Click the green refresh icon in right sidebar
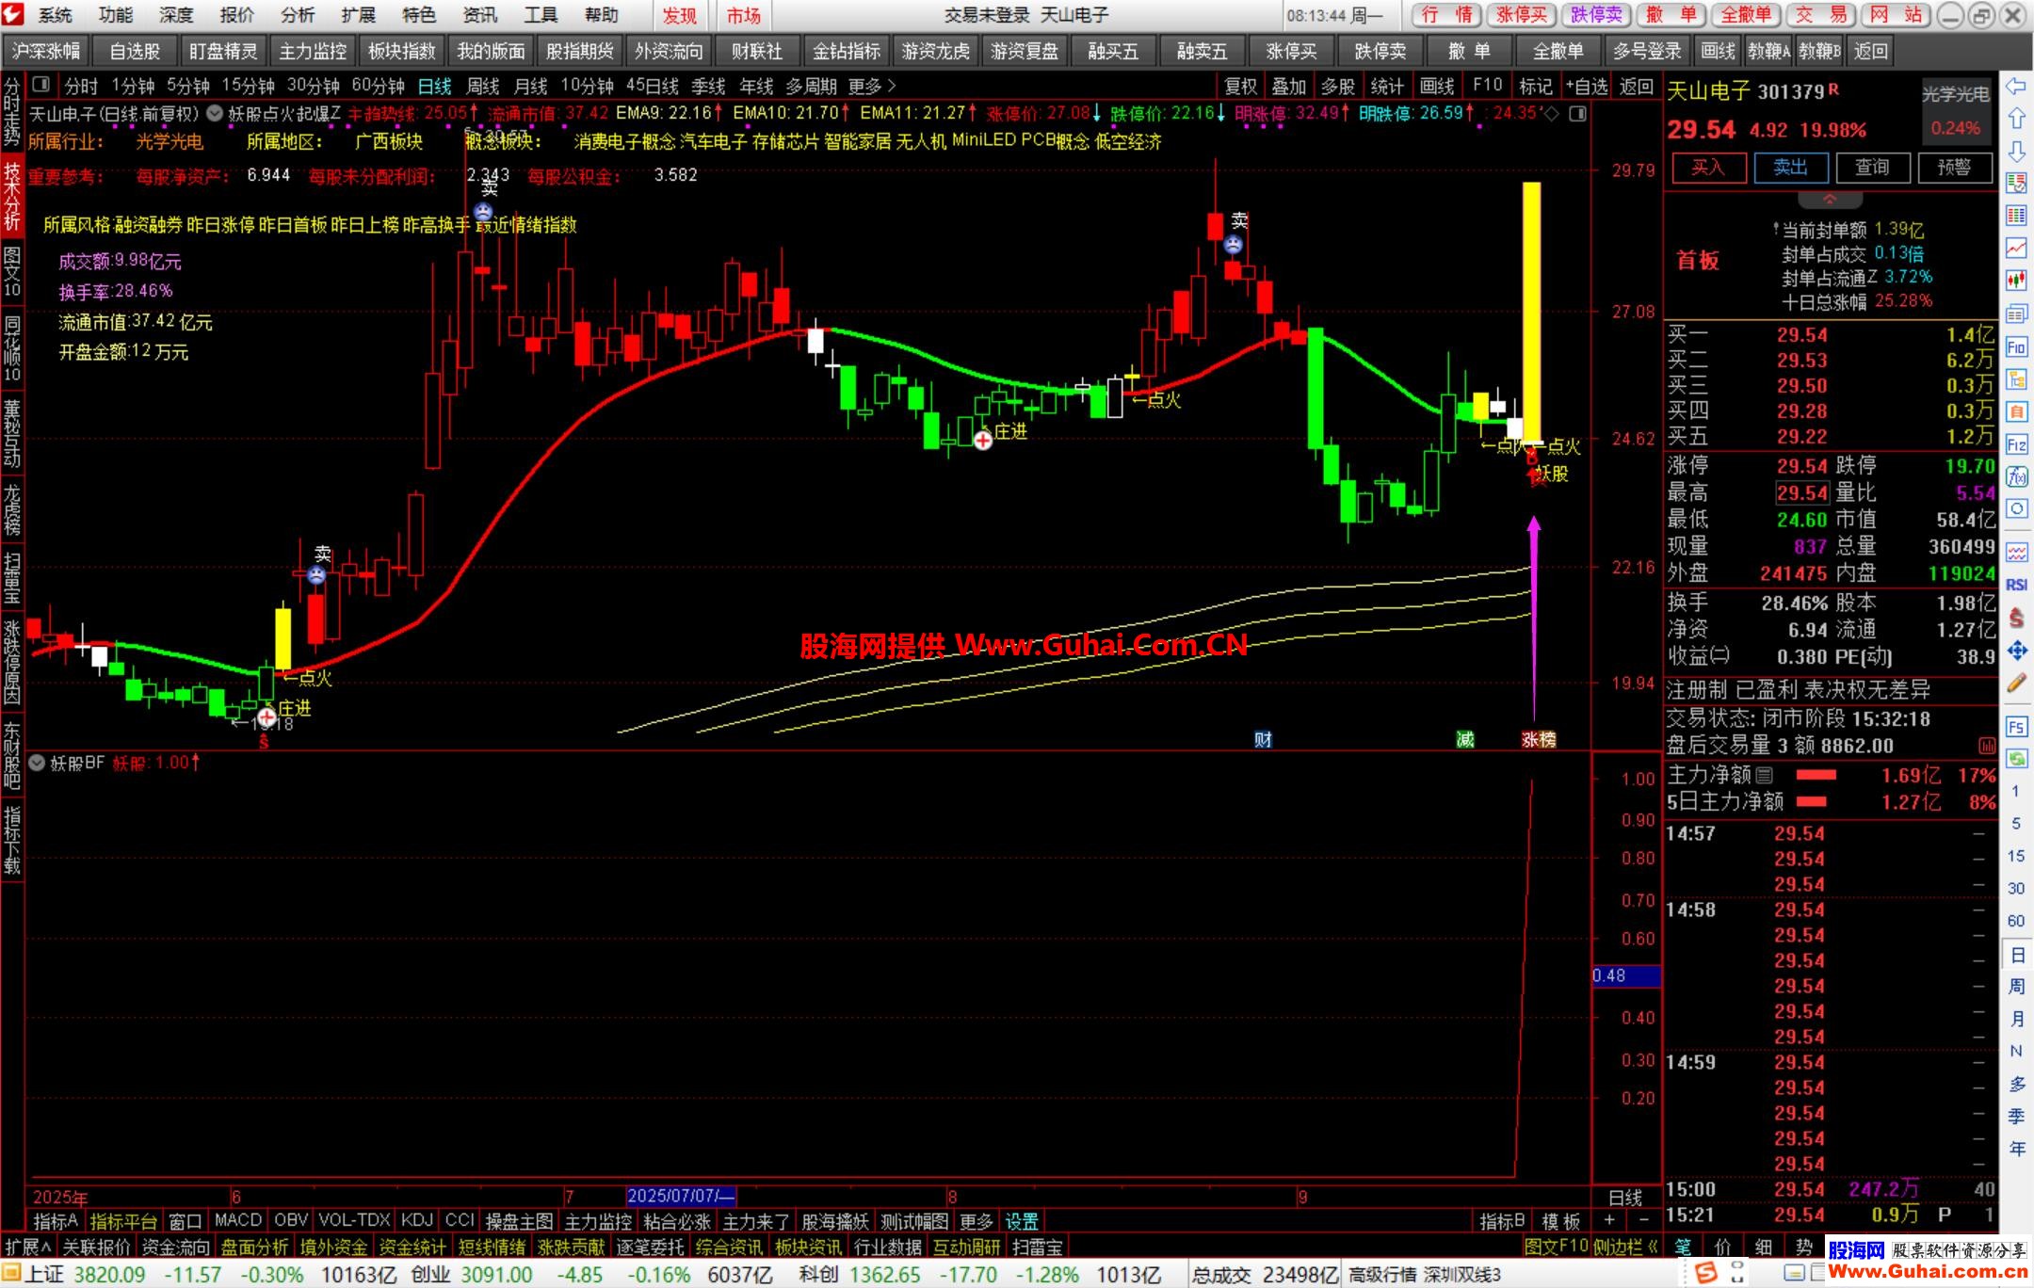 point(2016,758)
